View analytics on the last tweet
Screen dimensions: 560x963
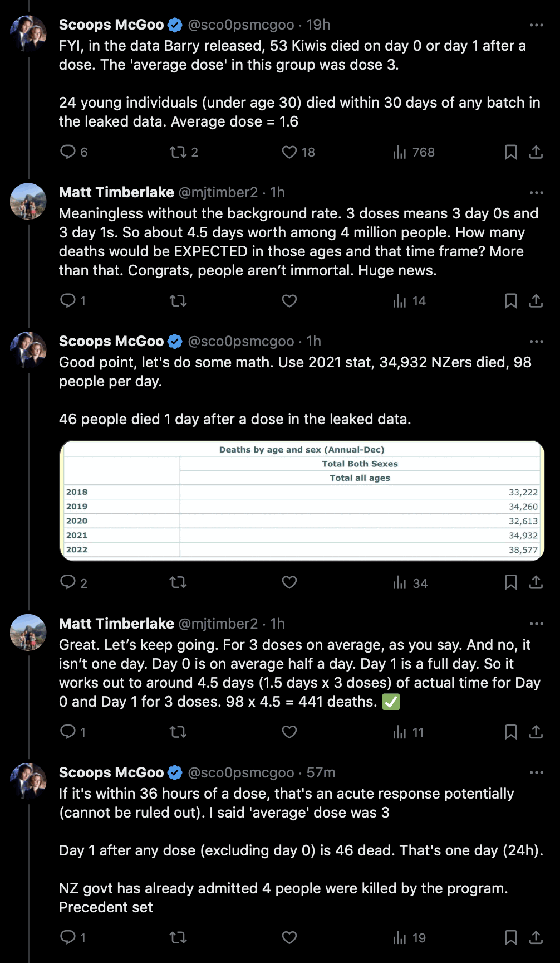click(400, 938)
